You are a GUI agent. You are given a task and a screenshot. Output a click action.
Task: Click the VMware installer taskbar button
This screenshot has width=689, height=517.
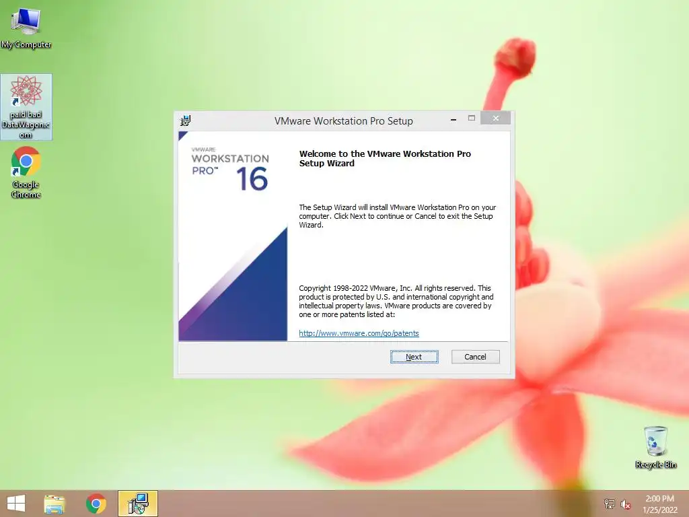pyautogui.click(x=138, y=504)
